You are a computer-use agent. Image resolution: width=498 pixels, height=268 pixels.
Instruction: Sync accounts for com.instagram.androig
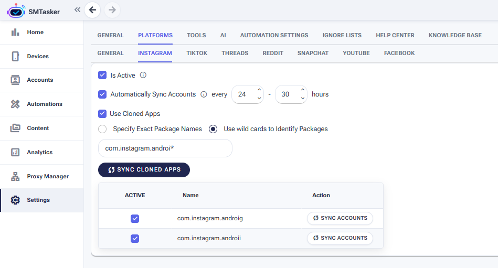(340, 218)
